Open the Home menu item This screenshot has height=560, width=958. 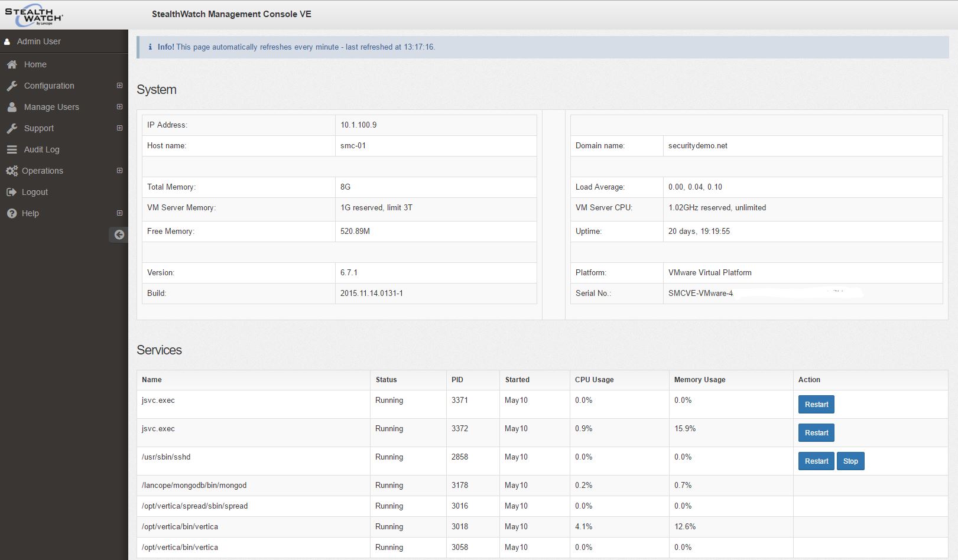35,64
